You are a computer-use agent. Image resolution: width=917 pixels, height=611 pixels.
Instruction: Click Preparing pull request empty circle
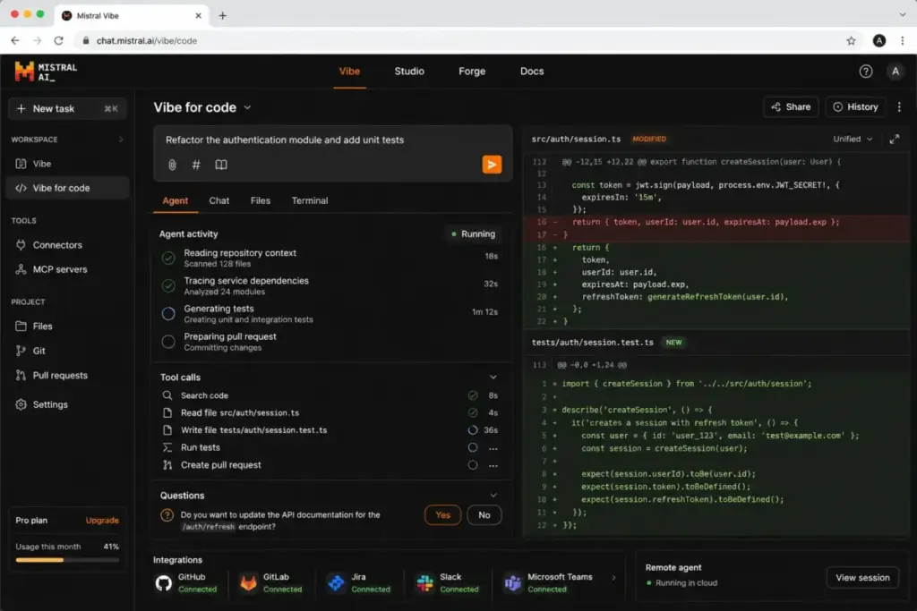tap(168, 342)
